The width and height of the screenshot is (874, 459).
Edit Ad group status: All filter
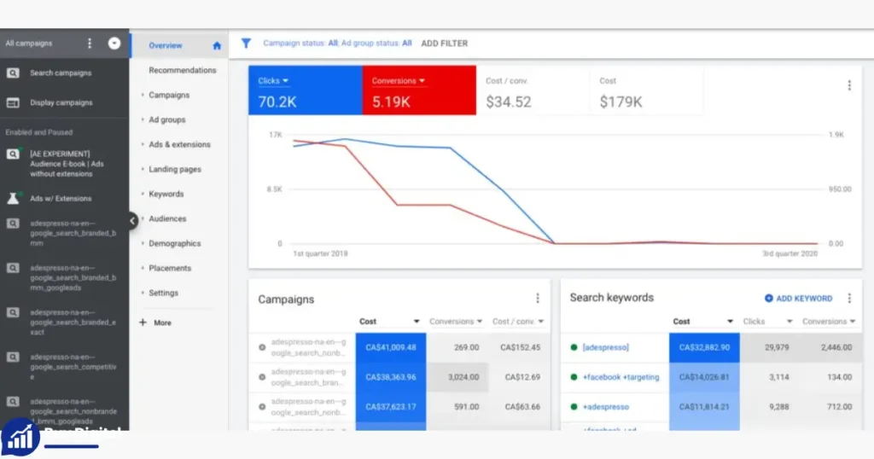[376, 43]
